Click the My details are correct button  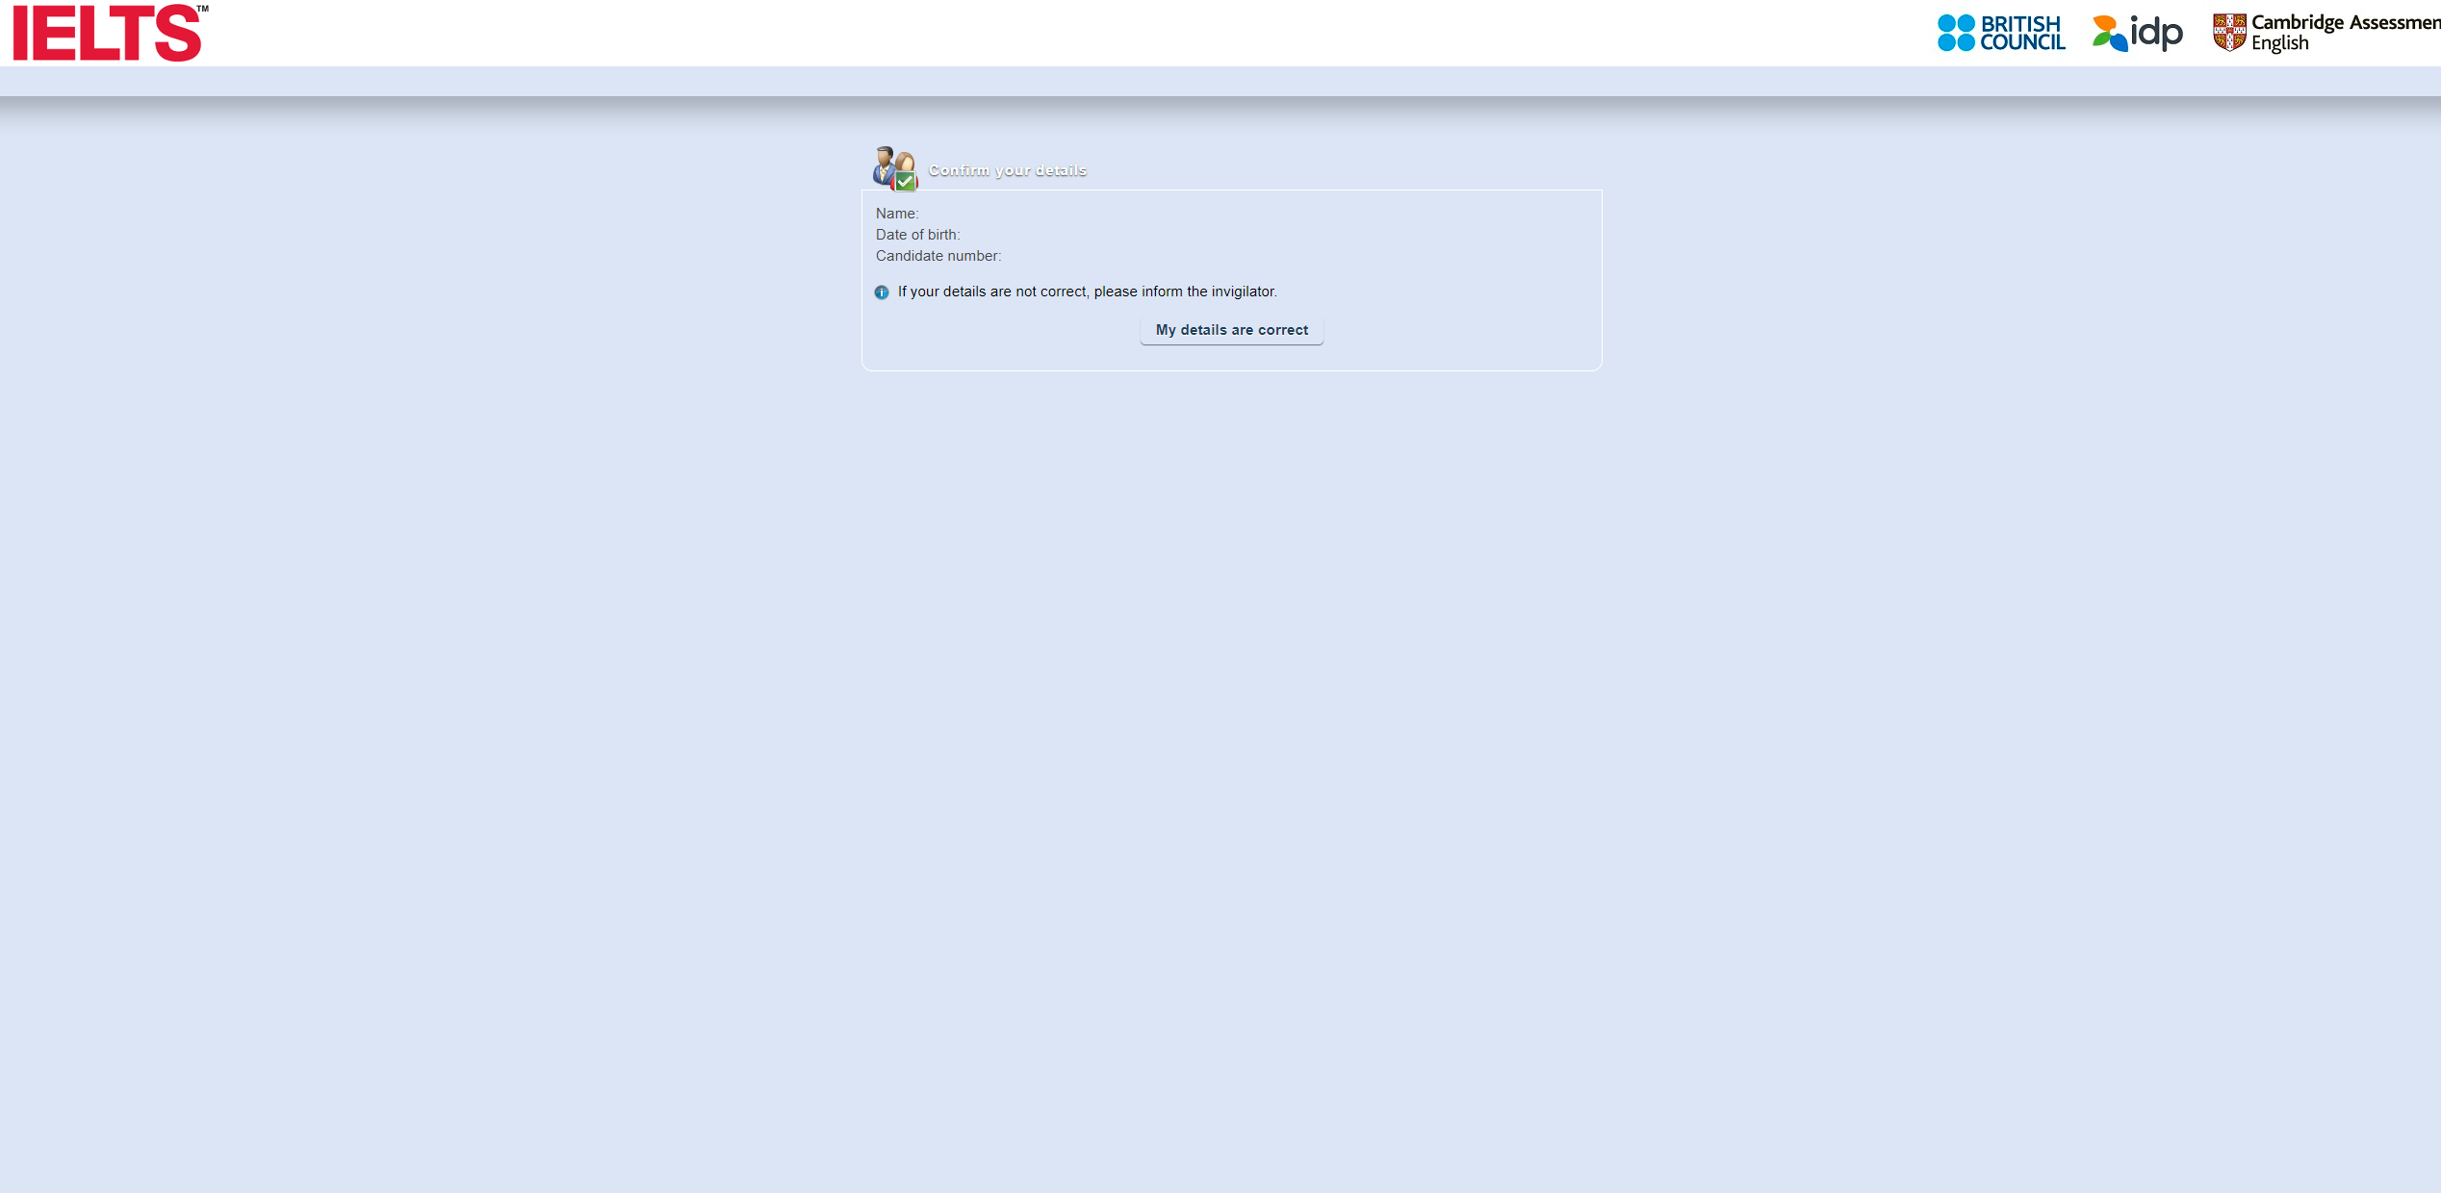point(1231,330)
